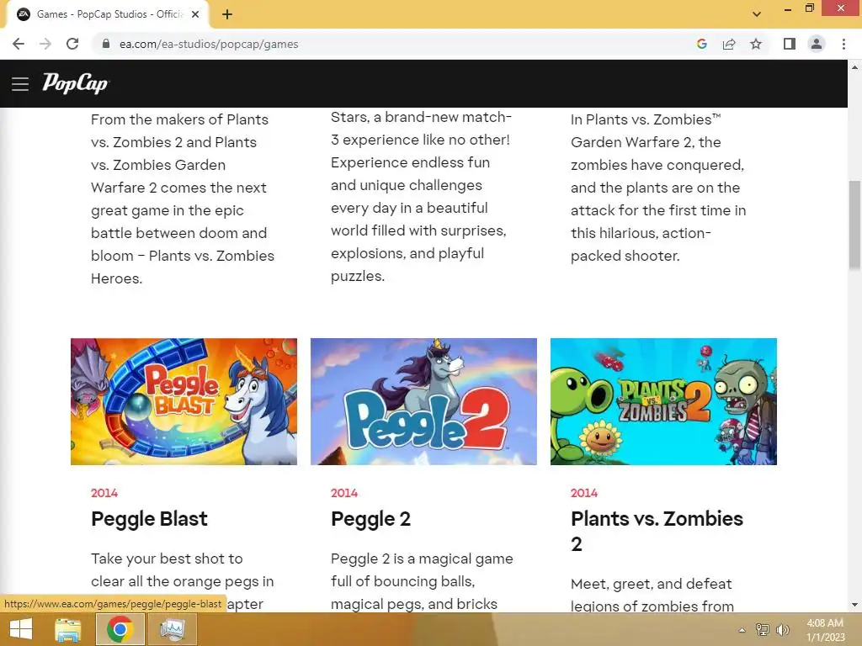Open Peggle Blast game thumbnail
Viewport: 862px width, 646px height.
click(x=184, y=401)
